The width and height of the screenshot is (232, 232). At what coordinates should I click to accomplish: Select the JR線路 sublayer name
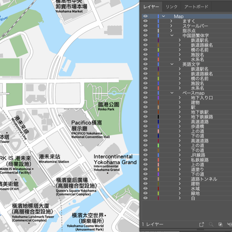[198, 155]
